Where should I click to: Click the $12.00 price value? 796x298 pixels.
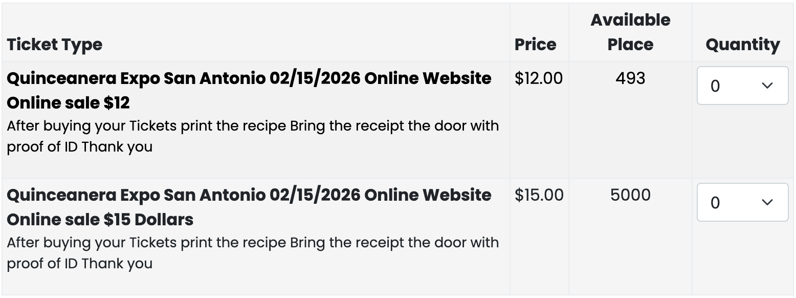(x=539, y=78)
